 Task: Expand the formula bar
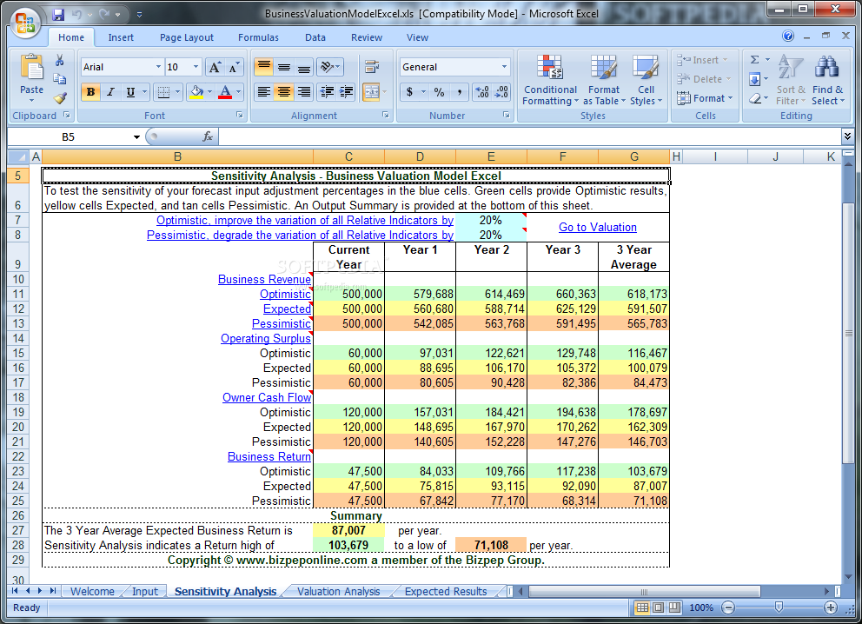coord(847,136)
